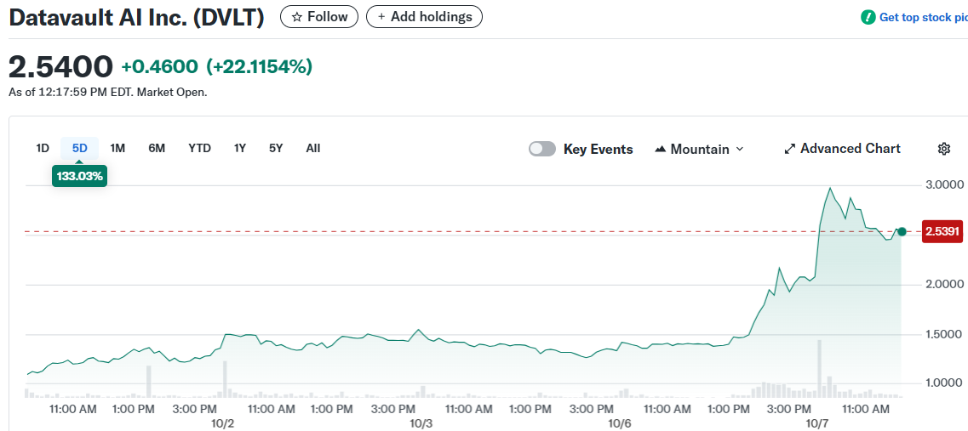The image size is (968, 431).
Task: Show All time price history
Action: [313, 148]
